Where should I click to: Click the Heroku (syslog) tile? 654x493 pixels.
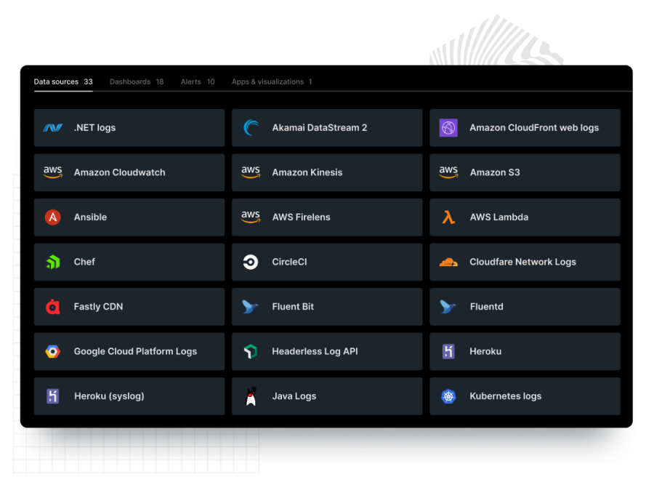129,396
